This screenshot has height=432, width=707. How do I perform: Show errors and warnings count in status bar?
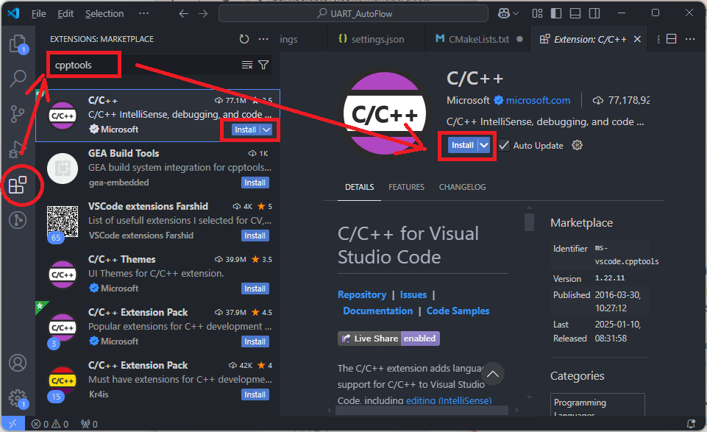pos(50,424)
